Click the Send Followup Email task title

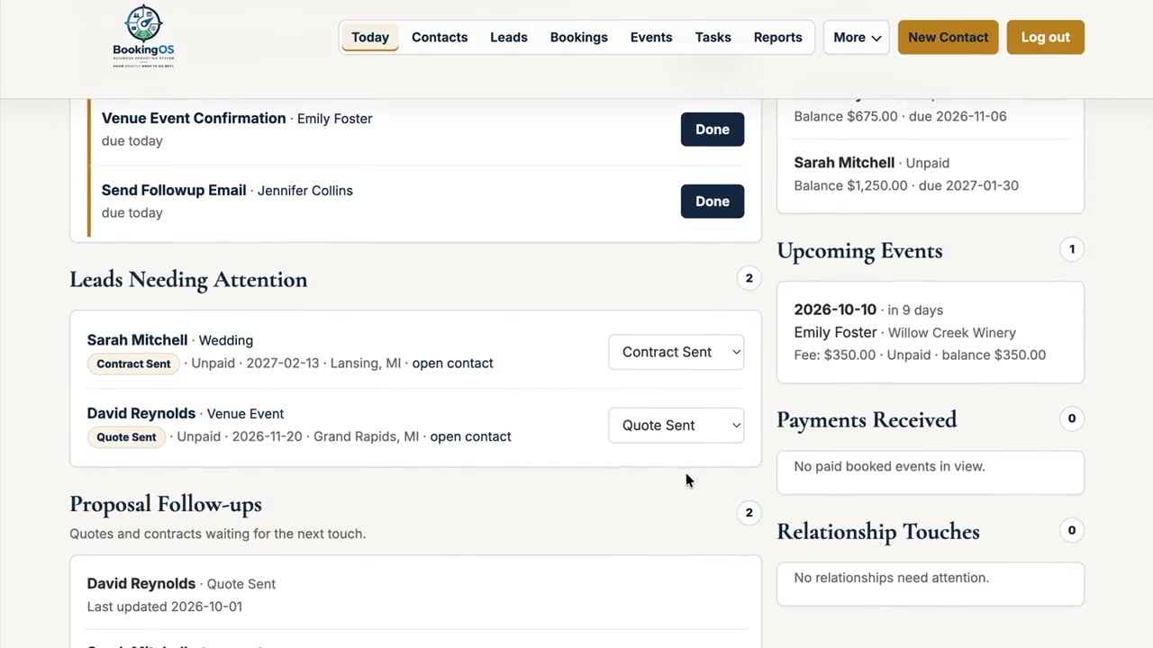[174, 190]
